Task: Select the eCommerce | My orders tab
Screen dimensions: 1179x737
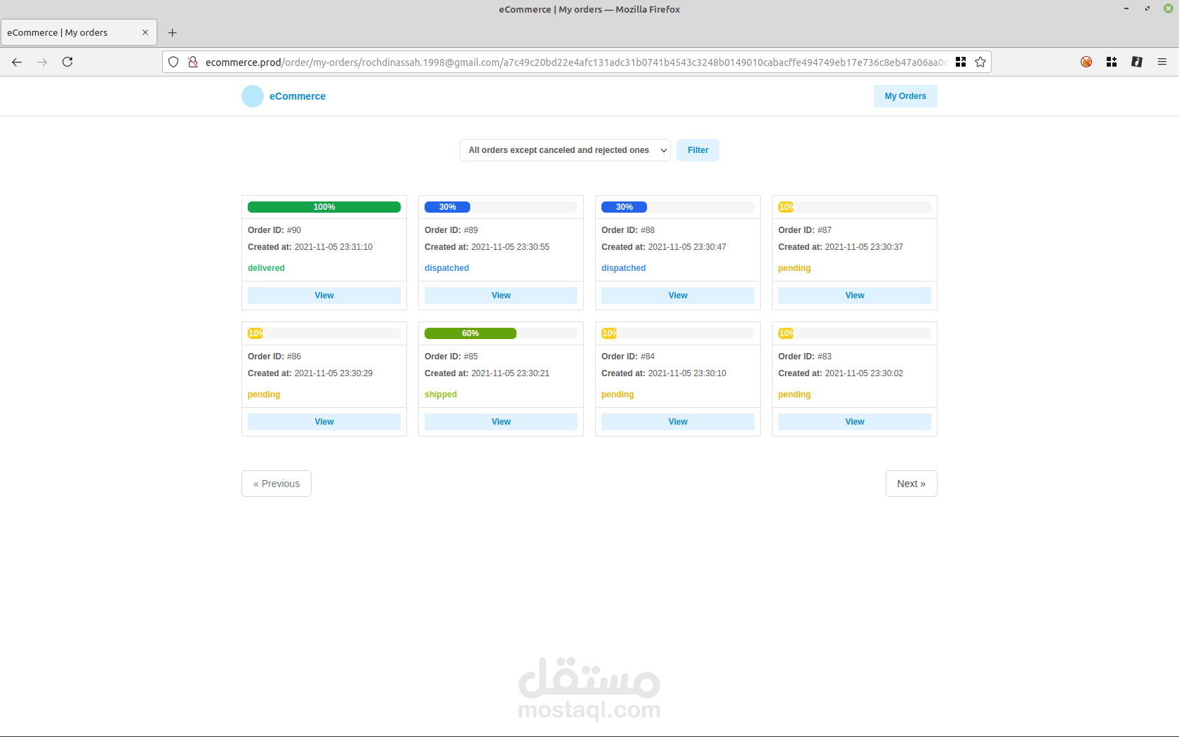Action: click(78, 32)
